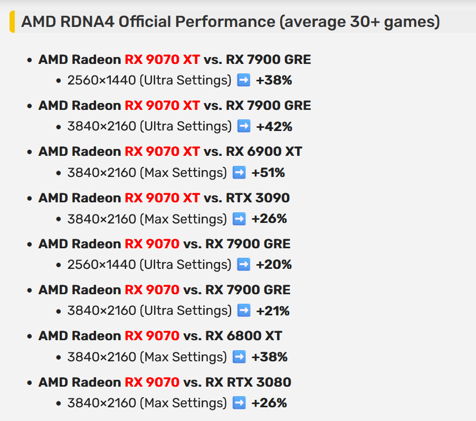Click the +21% performance figure
This screenshot has height=421, width=476.
[273, 311]
